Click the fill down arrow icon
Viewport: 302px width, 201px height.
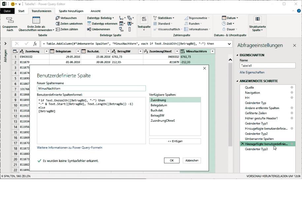click(121, 23)
